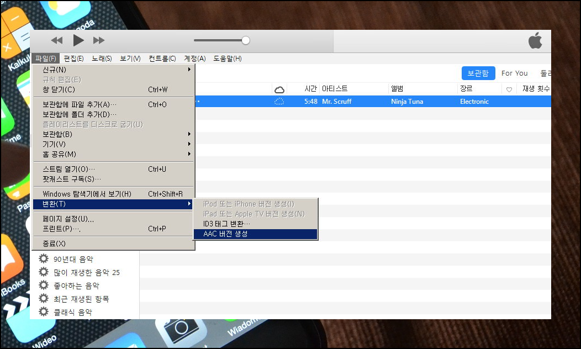Select the Mr. Scruff artist cell
Image resolution: width=581 pixels, height=349 pixels.
point(336,102)
